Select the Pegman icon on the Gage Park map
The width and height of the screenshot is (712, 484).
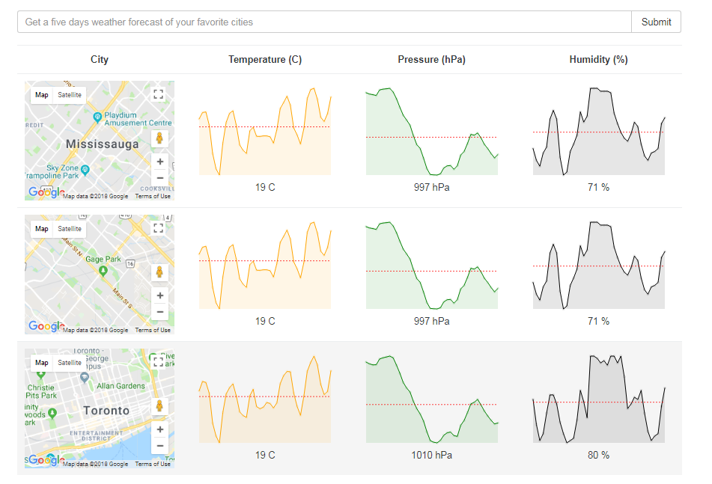click(x=159, y=272)
